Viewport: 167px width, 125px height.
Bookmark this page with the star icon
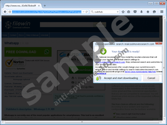123,12
